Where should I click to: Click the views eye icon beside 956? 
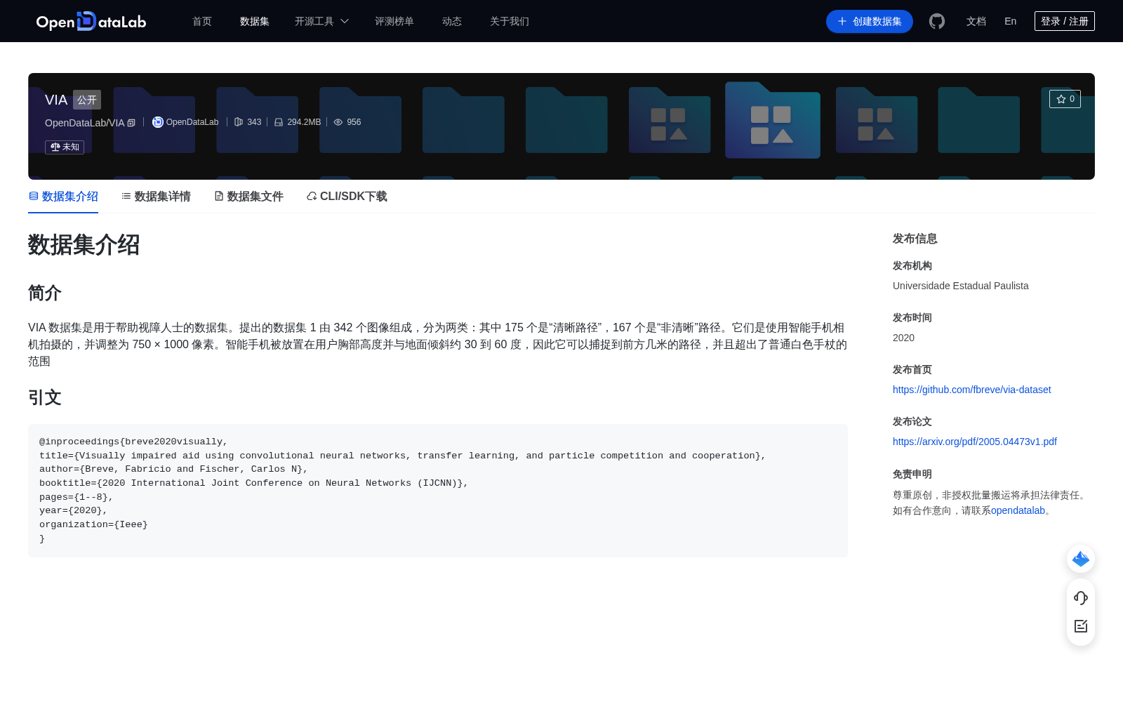(338, 122)
